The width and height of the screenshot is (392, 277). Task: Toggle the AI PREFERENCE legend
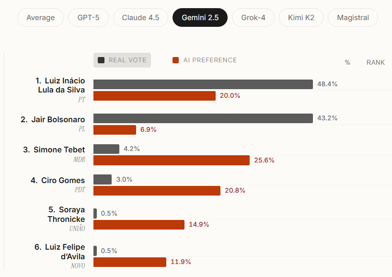(205, 60)
